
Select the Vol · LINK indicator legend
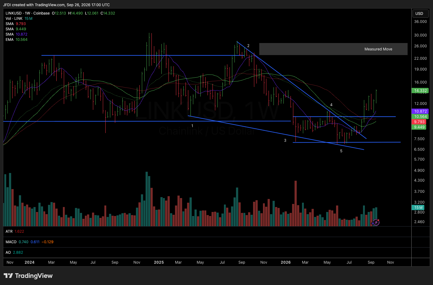pos(19,19)
